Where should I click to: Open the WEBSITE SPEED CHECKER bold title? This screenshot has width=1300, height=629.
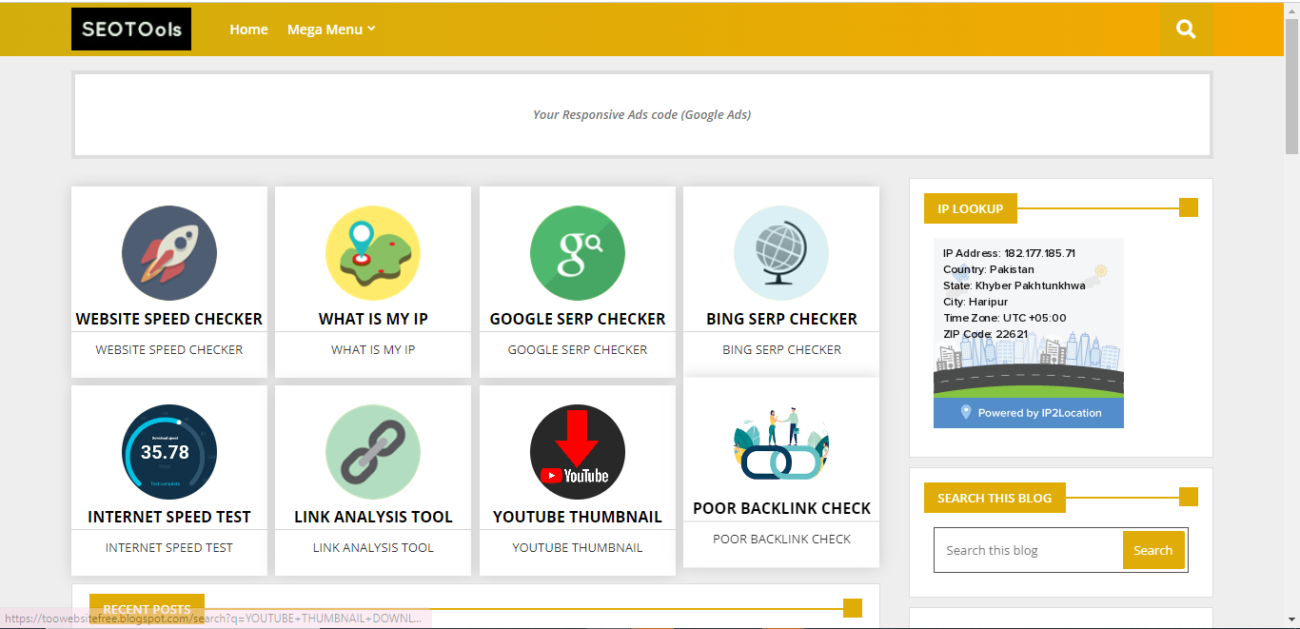tap(169, 319)
